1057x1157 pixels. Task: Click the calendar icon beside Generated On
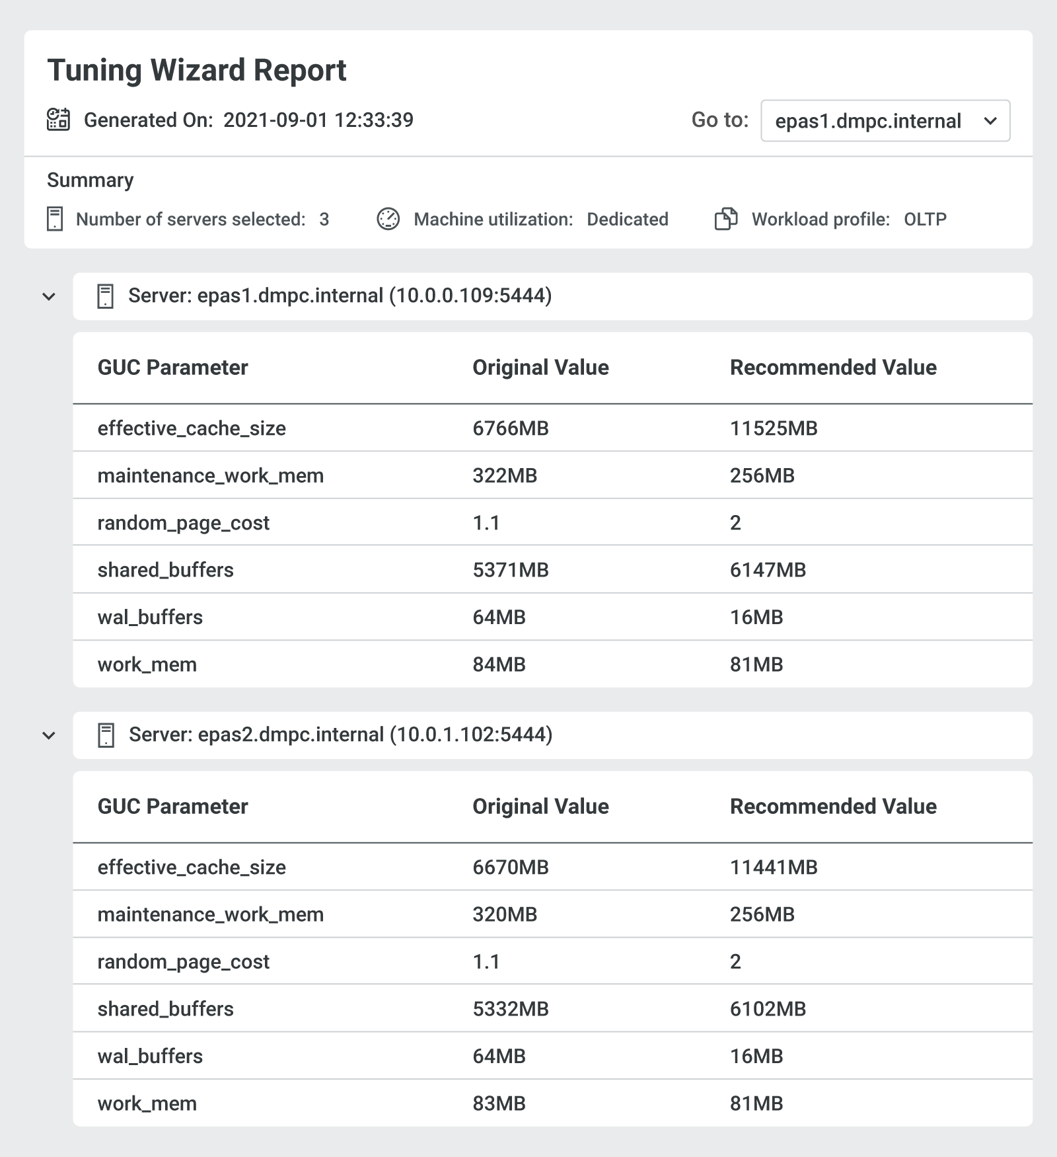pyautogui.click(x=58, y=120)
